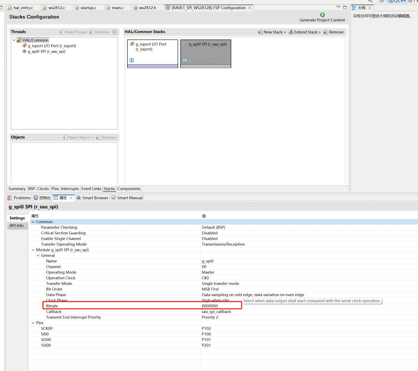Click the Critical Section Guarding Disabled value
This screenshot has height=371, width=418.
pyautogui.click(x=209, y=233)
